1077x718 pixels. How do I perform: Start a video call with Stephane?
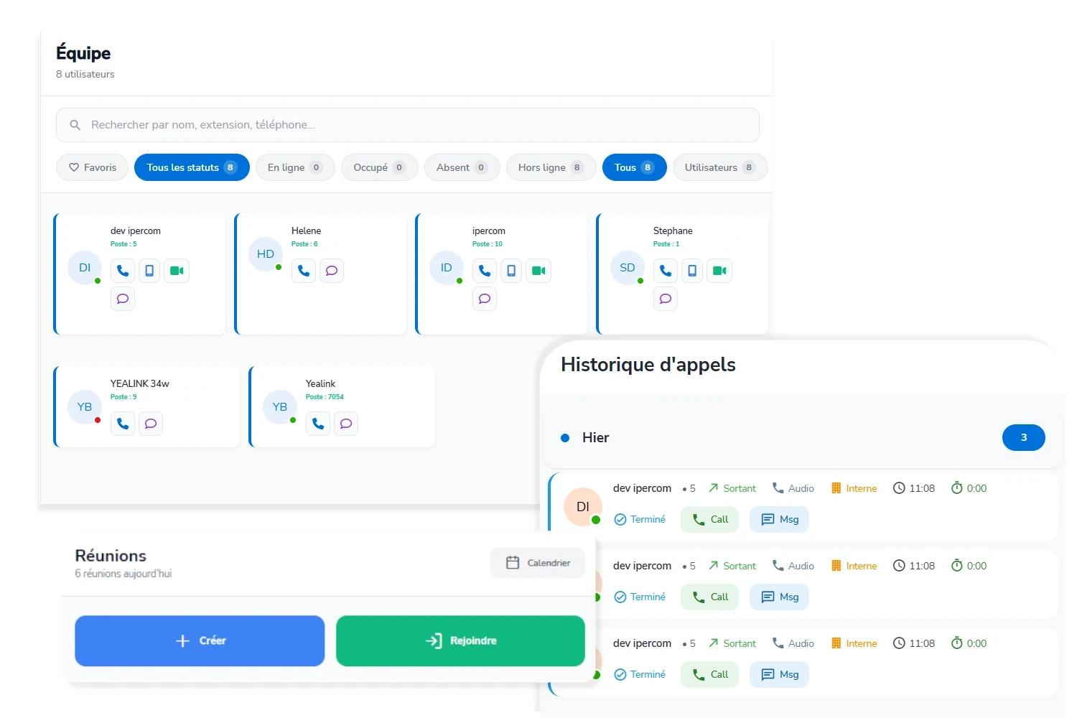coord(719,271)
